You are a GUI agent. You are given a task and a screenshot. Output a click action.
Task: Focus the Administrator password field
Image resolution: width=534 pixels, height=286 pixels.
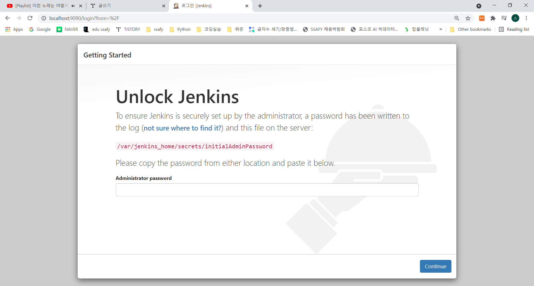267,190
